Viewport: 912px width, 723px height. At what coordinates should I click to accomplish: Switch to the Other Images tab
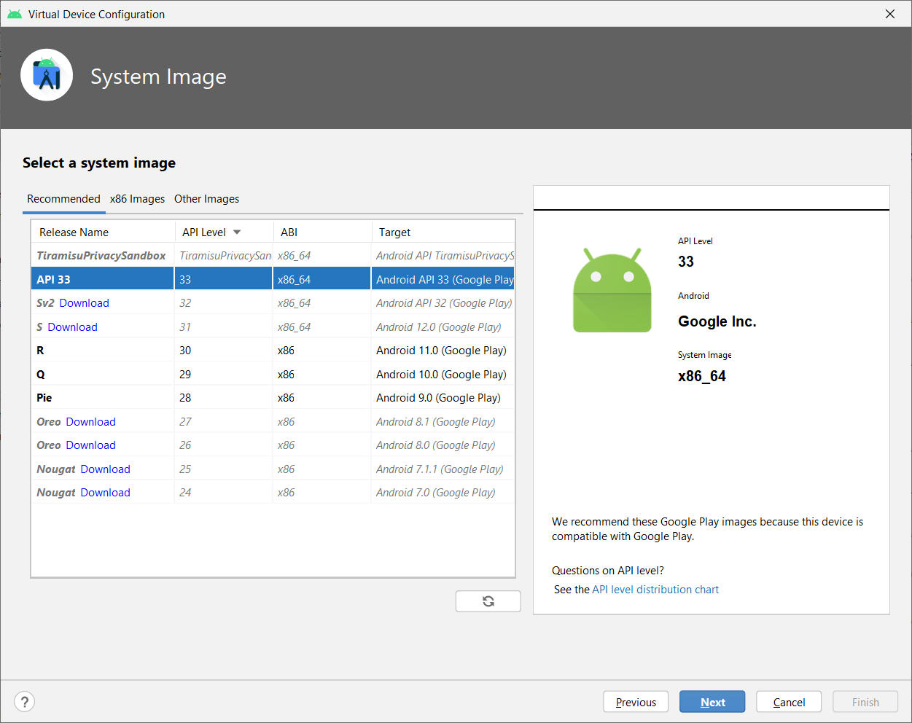pos(206,199)
